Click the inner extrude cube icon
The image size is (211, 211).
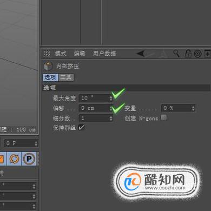(48, 66)
